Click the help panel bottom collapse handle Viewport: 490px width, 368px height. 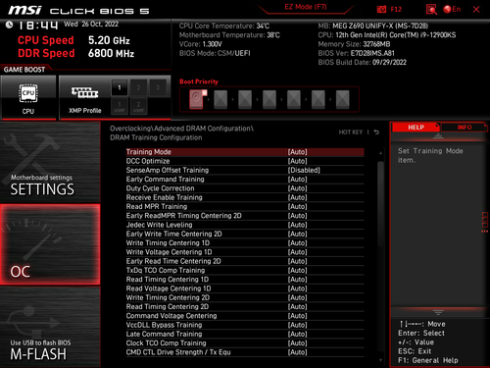[x=438, y=312]
